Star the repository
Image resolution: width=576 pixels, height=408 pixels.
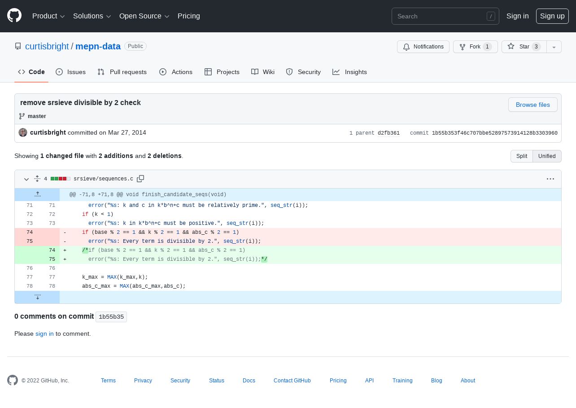[524, 47]
